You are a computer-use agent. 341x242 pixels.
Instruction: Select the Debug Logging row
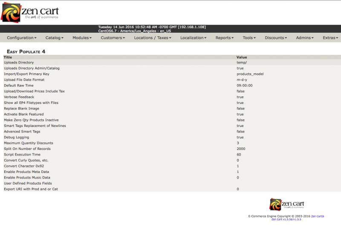[172, 138]
